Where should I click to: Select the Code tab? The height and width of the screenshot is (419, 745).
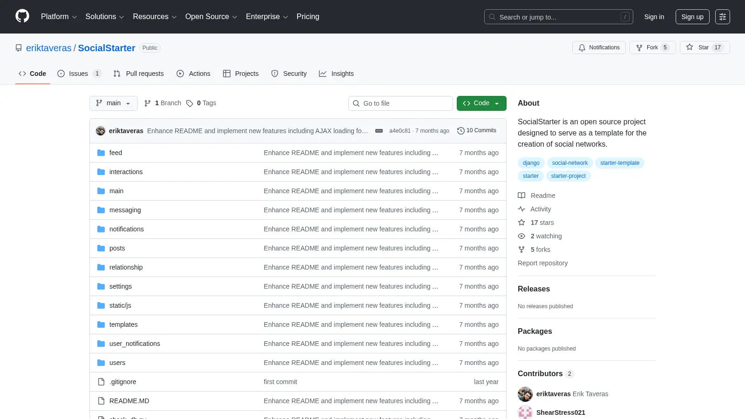pyautogui.click(x=32, y=74)
